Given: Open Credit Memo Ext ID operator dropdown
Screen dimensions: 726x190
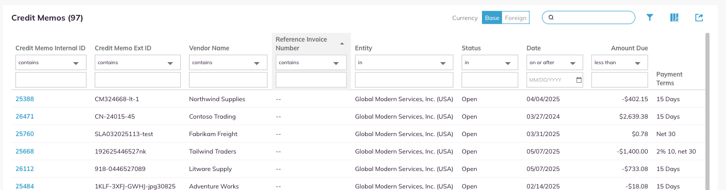Looking at the screenshot, I should (x=137, y=63).
